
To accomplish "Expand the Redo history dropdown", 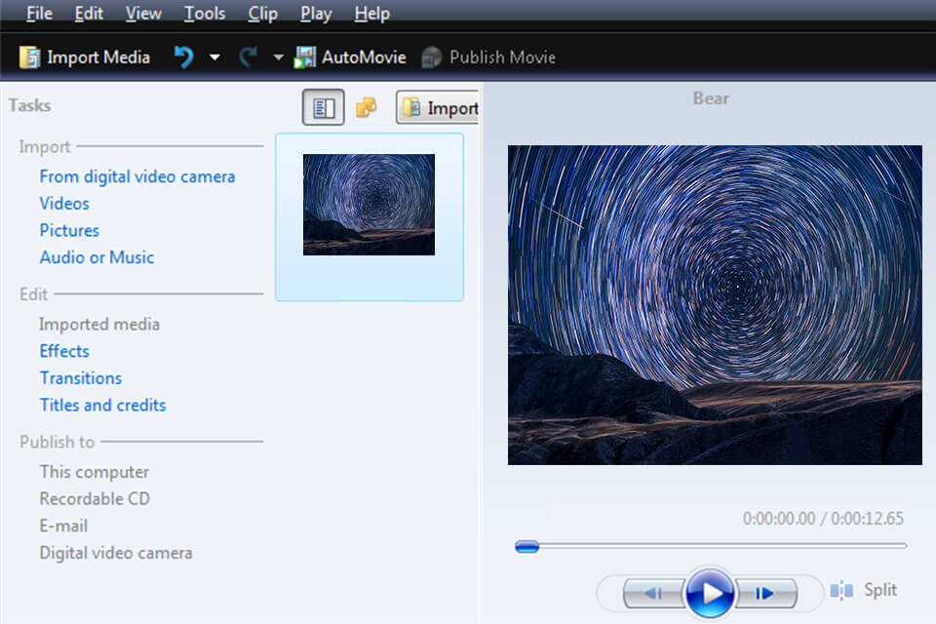I will pos(280,57).
